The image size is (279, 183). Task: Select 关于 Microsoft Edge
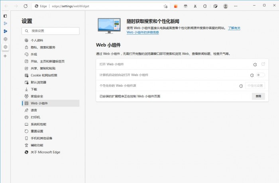tap(45, 152)
